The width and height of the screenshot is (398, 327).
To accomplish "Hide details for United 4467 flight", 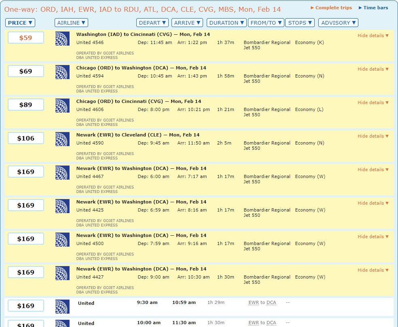I will point(373,170).
